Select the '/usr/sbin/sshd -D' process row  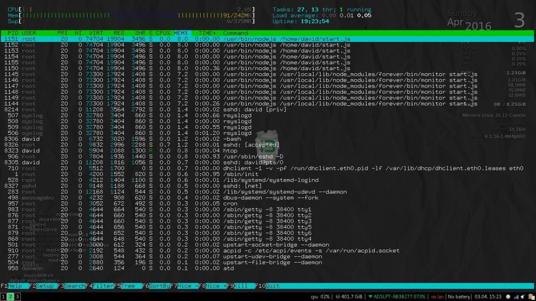coord(268,156)
